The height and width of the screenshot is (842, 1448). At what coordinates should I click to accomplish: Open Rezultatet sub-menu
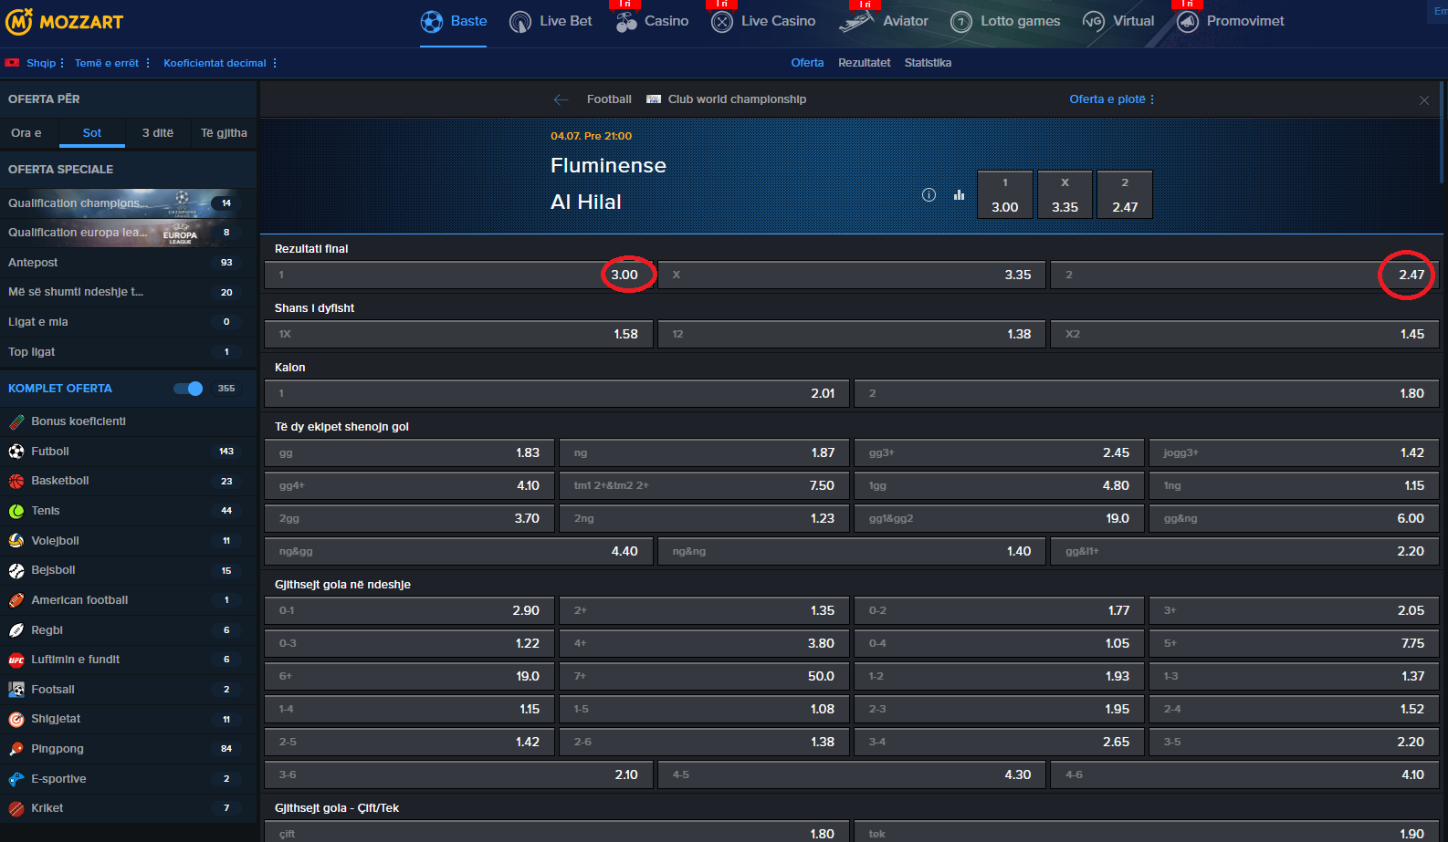[864, 63]
